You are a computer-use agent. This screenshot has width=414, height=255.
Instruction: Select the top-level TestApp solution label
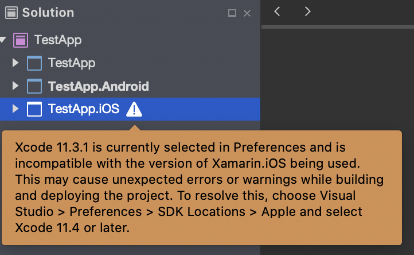(58, 40)
